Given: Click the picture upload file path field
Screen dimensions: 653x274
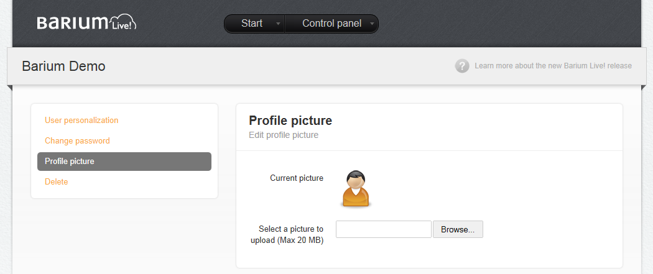Looking at the screenshot, I should [x=383, y=229].
